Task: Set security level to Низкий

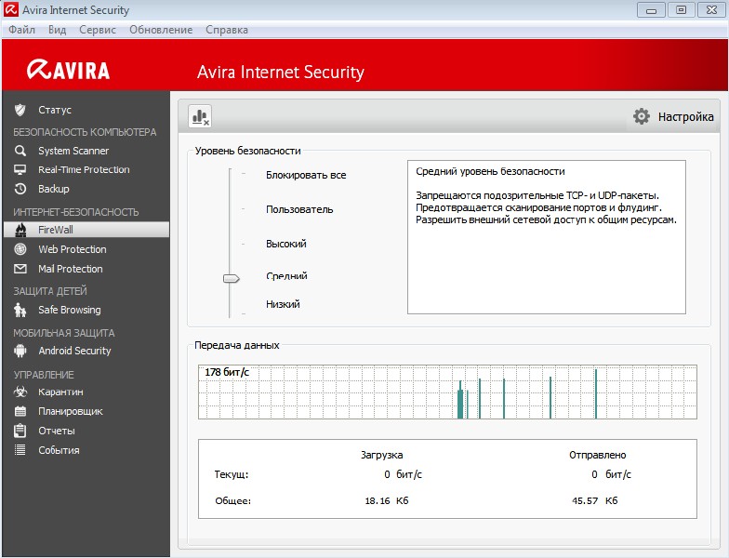Action: tap(283, 304)
